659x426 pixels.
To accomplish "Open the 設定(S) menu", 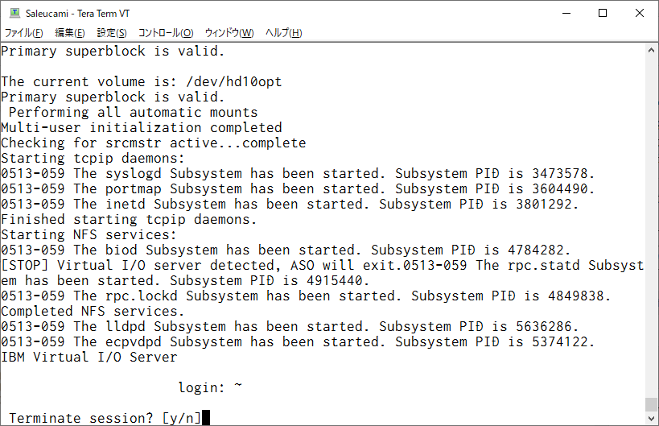I will coord(111,33).
